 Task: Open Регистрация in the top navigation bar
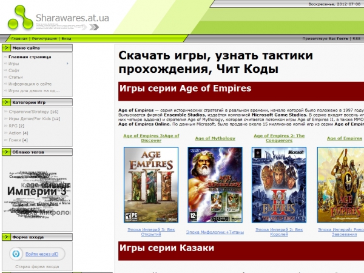pyautogui.click(x=44, y=39)
